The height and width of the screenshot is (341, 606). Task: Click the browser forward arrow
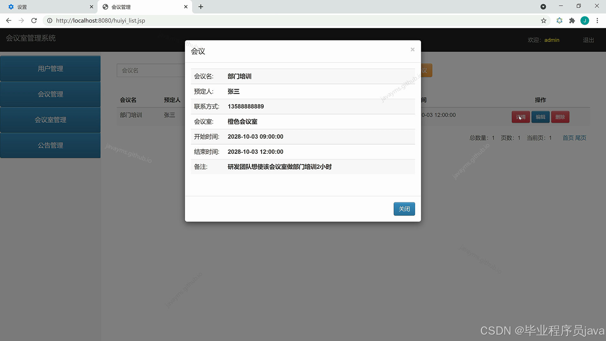click(x=21, y=21)
